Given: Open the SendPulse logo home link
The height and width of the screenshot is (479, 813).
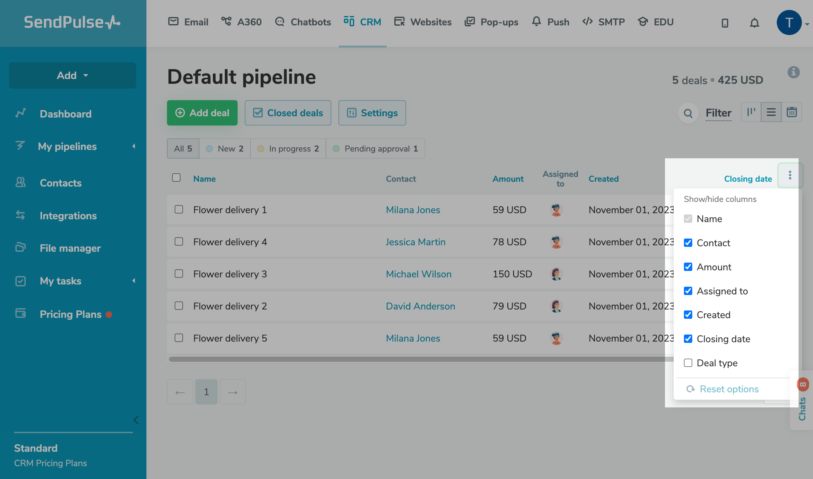Looking at the screenshot, I should tap(72, 22).
